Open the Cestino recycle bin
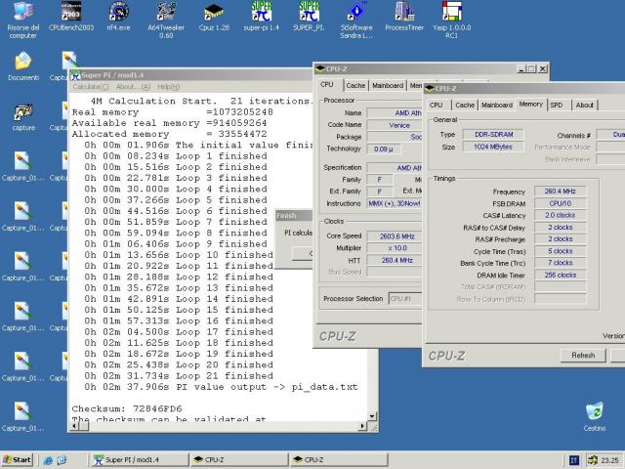The width and height of the screenshot is (625, 469). tap(595, 417)
